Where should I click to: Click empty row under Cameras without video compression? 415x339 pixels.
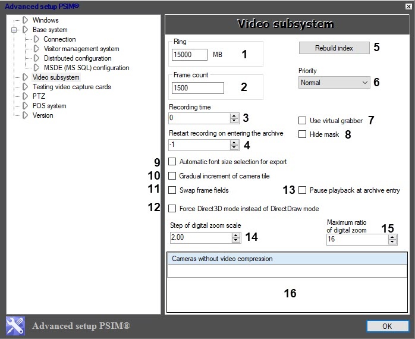point(287,271)
